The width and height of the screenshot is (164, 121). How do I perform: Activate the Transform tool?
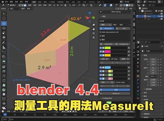click(4, 37)
